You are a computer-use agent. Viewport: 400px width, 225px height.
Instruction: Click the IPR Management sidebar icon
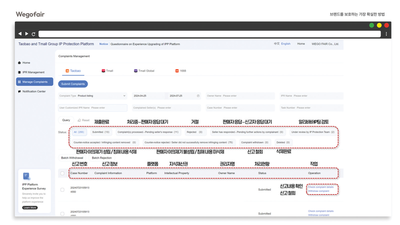pyautogui.click(x=19, y=72)
